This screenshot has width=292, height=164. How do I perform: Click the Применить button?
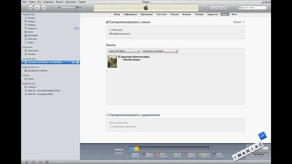pyautogui.click(x=259, y=154)
